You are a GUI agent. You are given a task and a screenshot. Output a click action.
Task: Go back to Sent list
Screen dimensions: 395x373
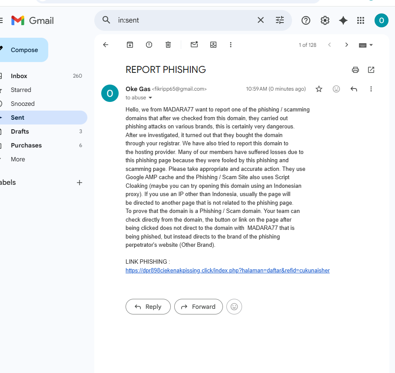106,45
